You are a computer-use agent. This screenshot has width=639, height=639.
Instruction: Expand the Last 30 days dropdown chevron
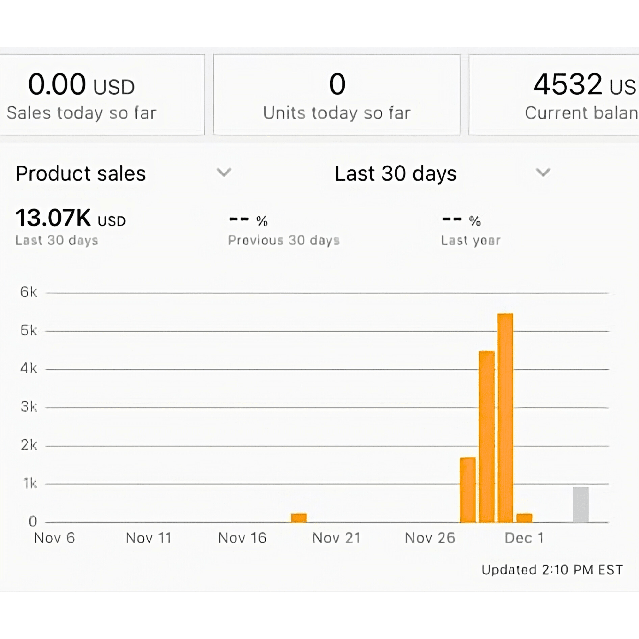coord(543,172)
